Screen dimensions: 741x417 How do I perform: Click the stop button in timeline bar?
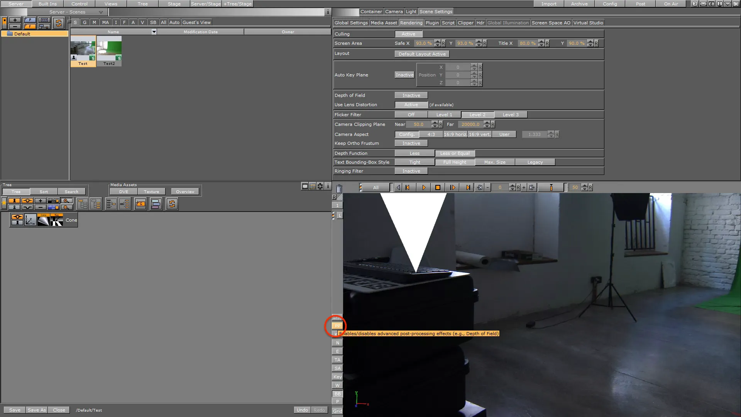point(438,188)
